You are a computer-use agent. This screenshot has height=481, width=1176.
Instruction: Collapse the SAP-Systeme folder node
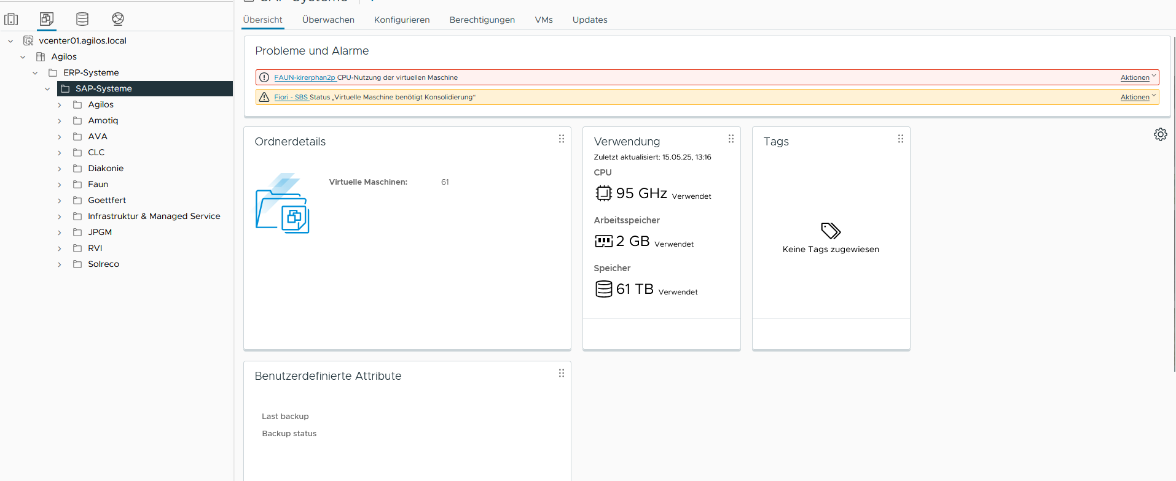point(47,89)
